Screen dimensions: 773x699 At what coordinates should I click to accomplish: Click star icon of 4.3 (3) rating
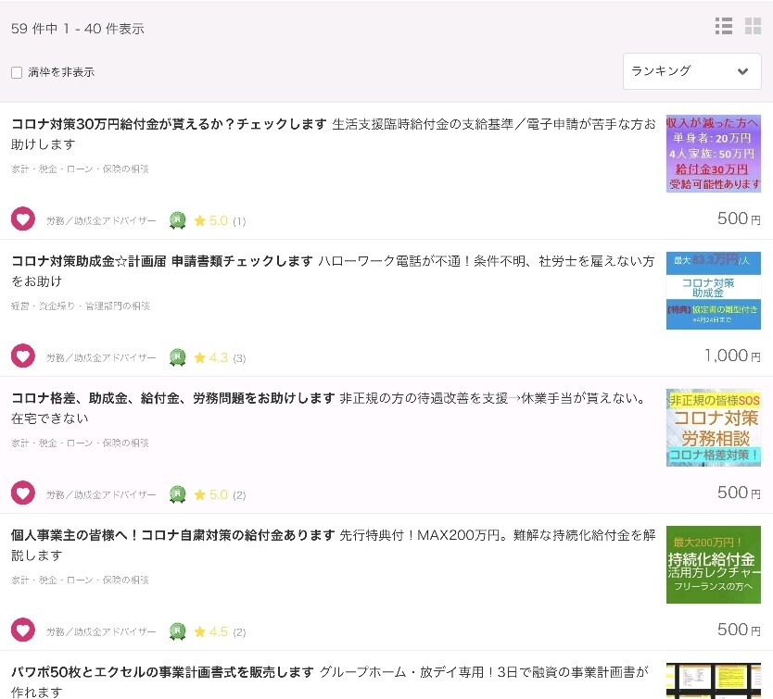[x=199, y=357]
